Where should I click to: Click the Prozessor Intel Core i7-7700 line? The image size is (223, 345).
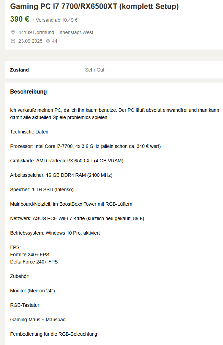[85, 146]
